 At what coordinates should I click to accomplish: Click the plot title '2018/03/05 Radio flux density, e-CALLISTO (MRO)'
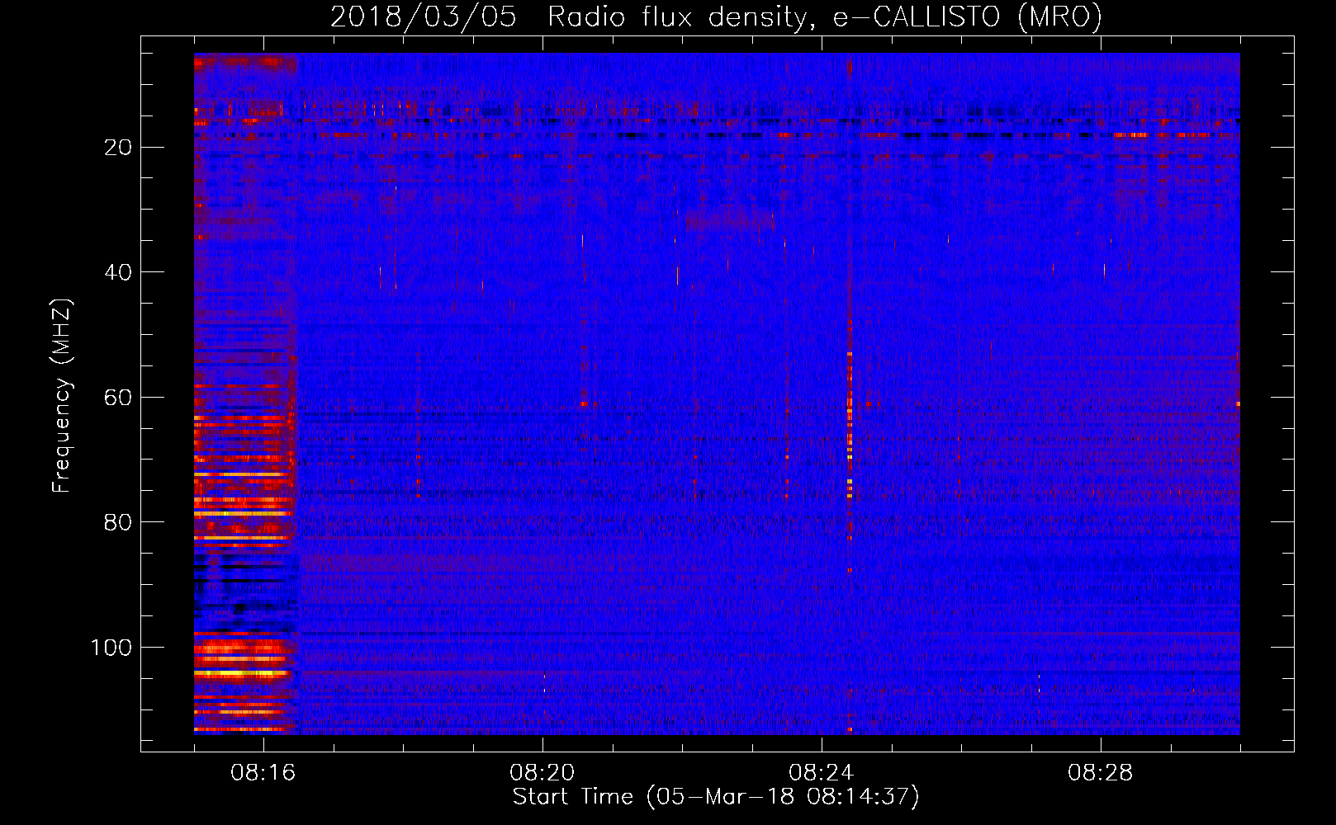click(x=716, y=16)
